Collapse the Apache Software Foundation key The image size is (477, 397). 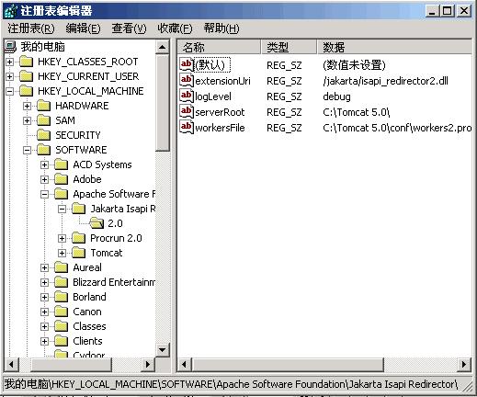click(x=44, y=194)
